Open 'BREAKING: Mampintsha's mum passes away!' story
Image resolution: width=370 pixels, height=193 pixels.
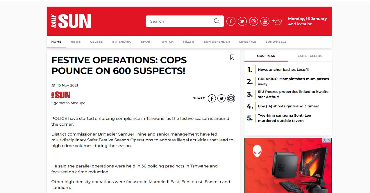[x=294, y=82]
